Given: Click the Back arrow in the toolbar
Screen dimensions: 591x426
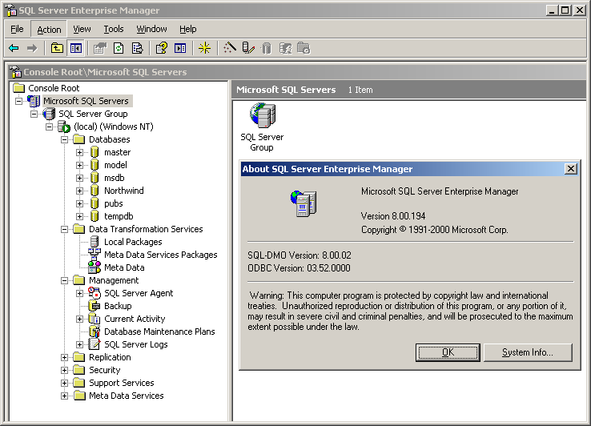Looking at the screenshot, I should coord(14,48).
